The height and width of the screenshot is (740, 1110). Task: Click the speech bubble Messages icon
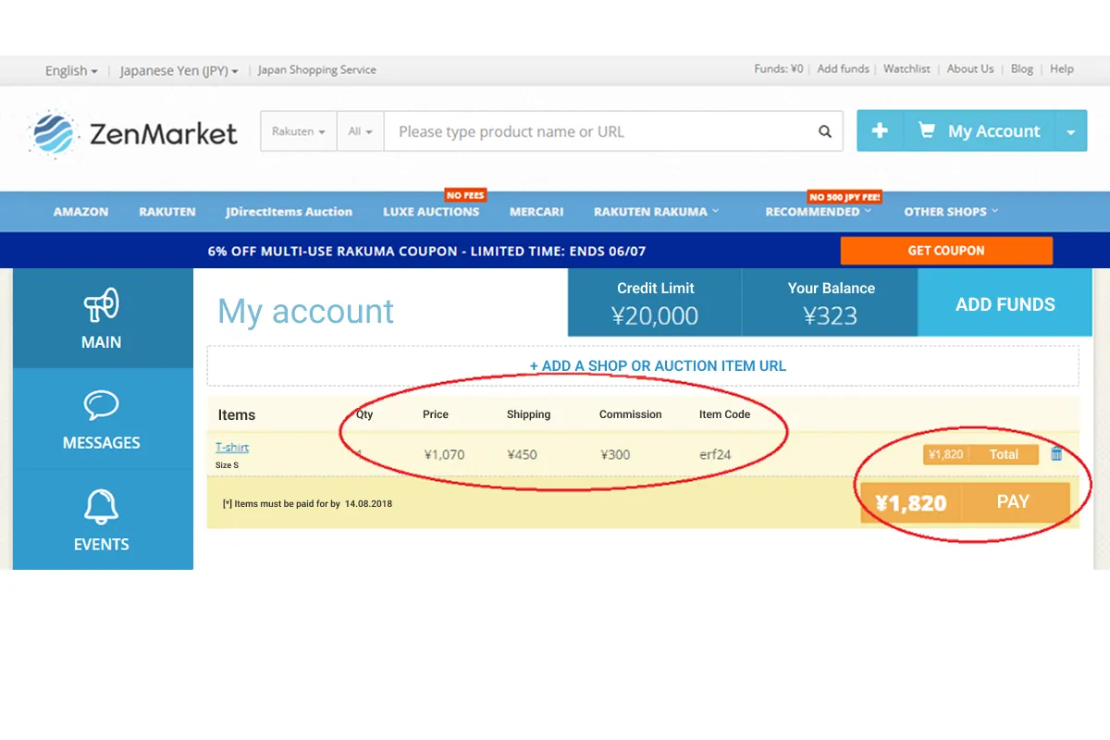[x=102, y=405]
